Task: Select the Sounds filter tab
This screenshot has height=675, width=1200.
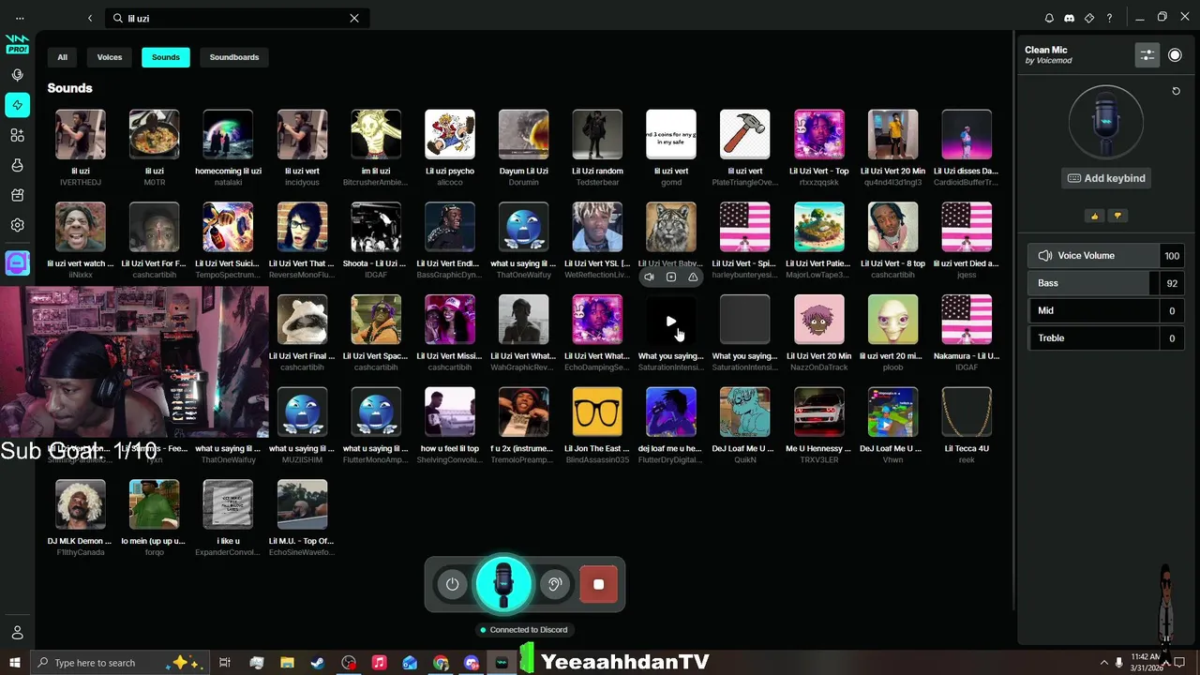Action: point(166,57)
